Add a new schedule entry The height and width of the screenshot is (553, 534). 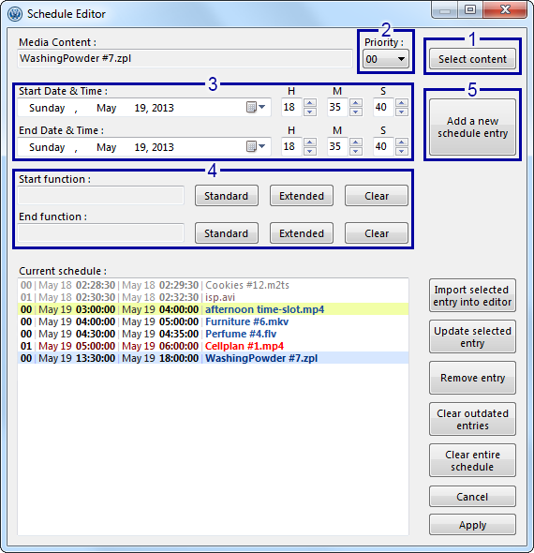472,127
